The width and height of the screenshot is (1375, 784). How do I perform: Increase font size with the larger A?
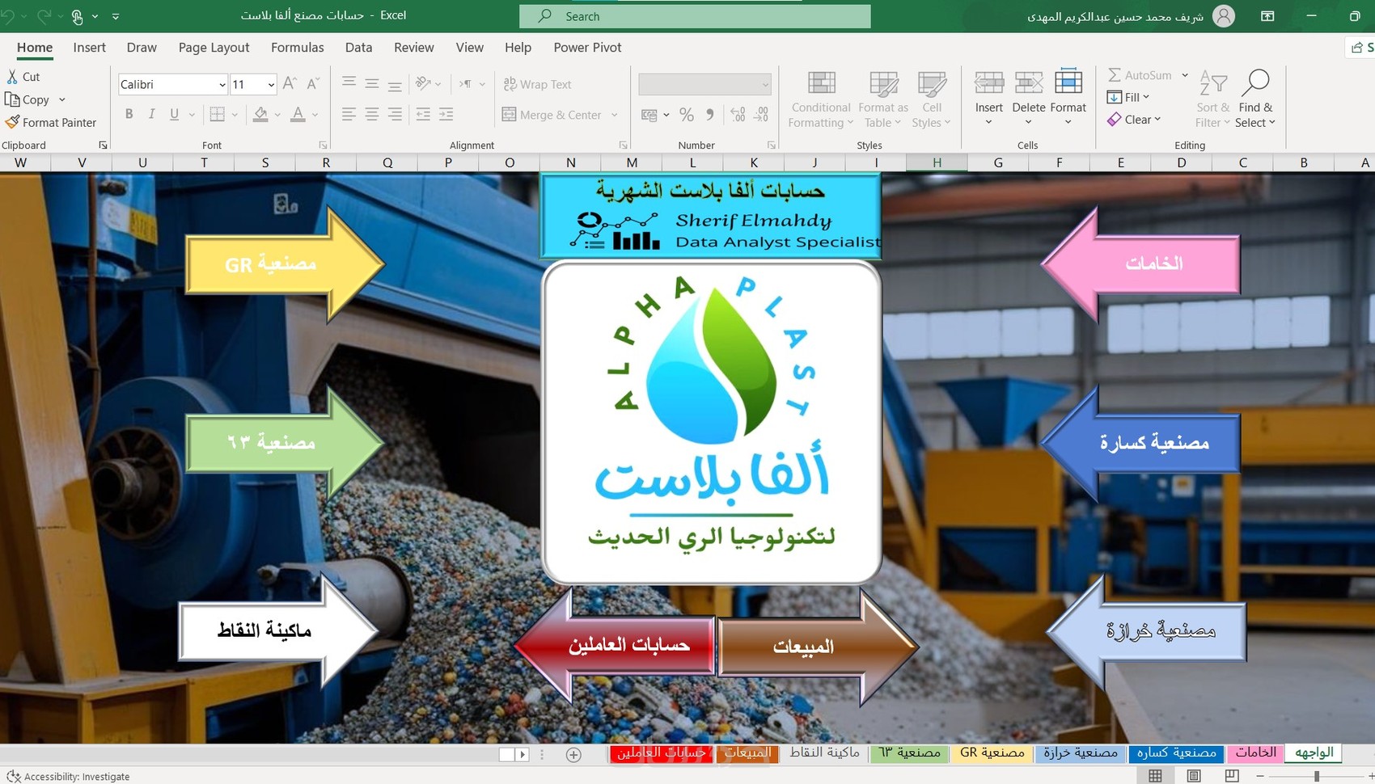point(290,84)
